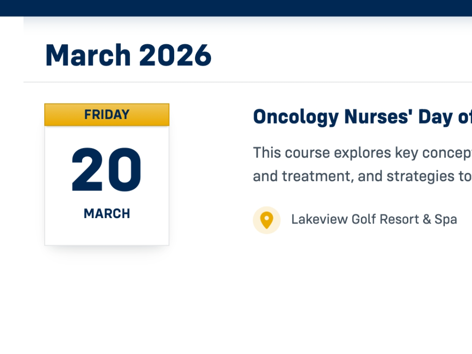Click the yellow location pin icon
Viewport: 472px width, 354px height.
[x=266, y=220]
